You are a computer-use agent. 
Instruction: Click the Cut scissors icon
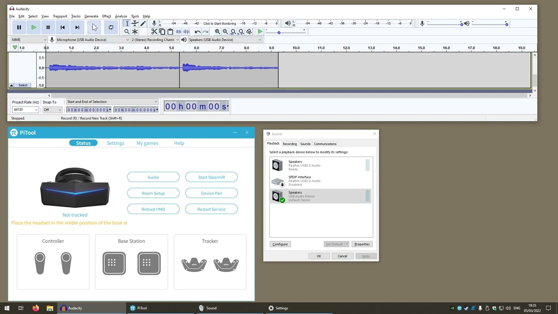pos(154,31)
